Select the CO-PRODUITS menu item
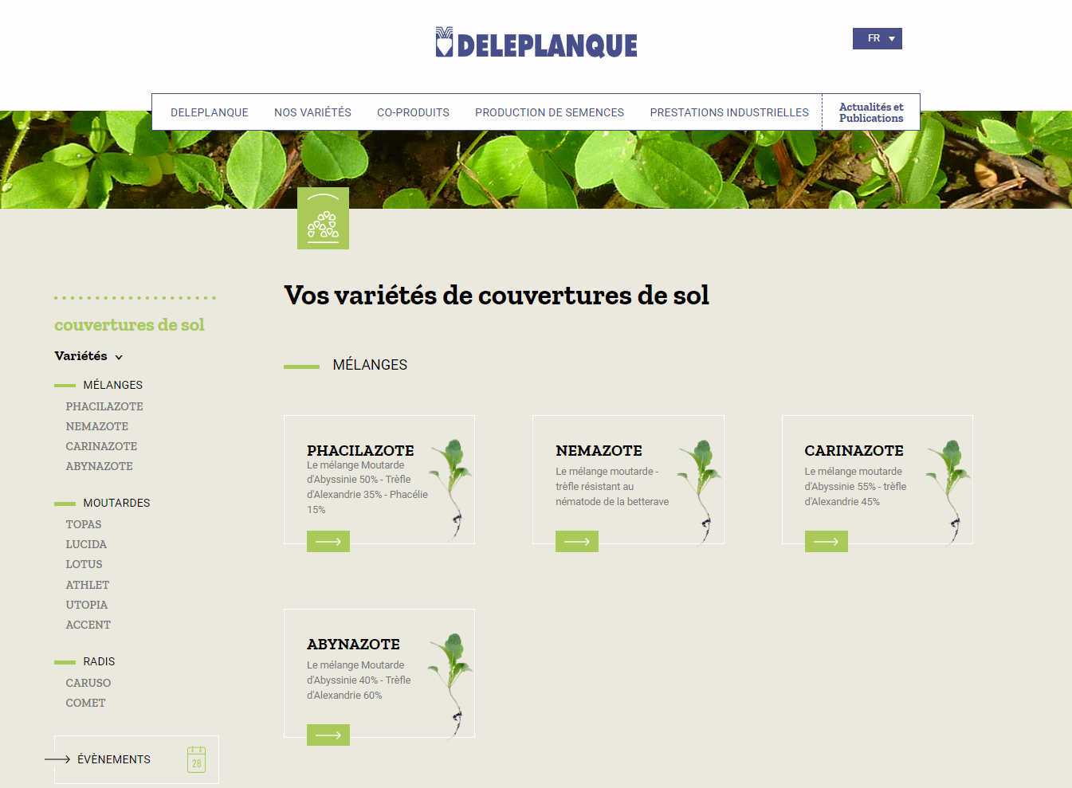Screen dimensions: 1072x788 [413, 112]
